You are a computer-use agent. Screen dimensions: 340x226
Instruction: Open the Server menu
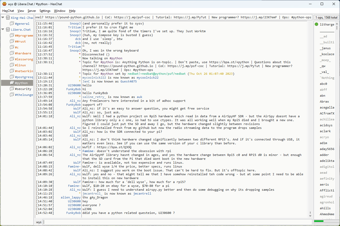click(32, 11)
